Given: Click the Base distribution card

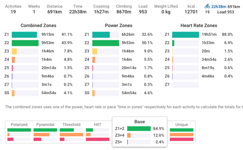Looking at the screenshot, I should click(140, 132).
